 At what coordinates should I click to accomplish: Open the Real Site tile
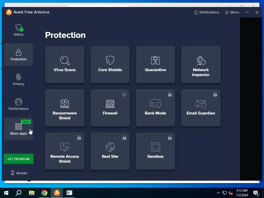pos(110,151)
